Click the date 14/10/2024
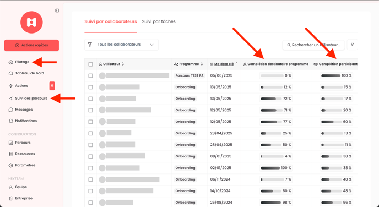379x207 pixels. pyautogui.click(x=220, y=191)
